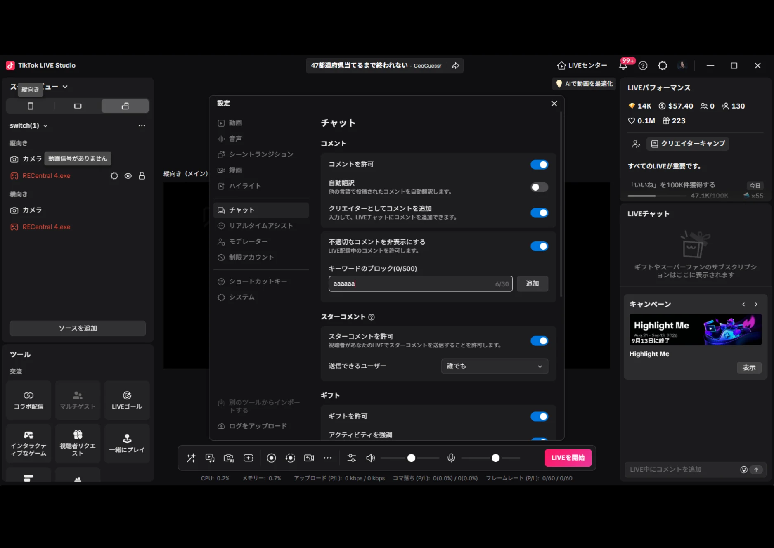Image resolution: width=774 pixels, height=548 pixels.
Task: Toggle クリエイターとしてコメントを追加 switch
Action: tap(539, 213)
